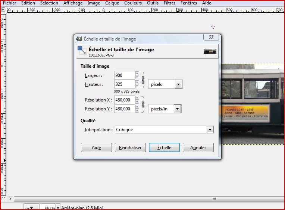Decrease Hauteur with down arrow
Viewport: 285px width, 210px height.
click(137, 86)
